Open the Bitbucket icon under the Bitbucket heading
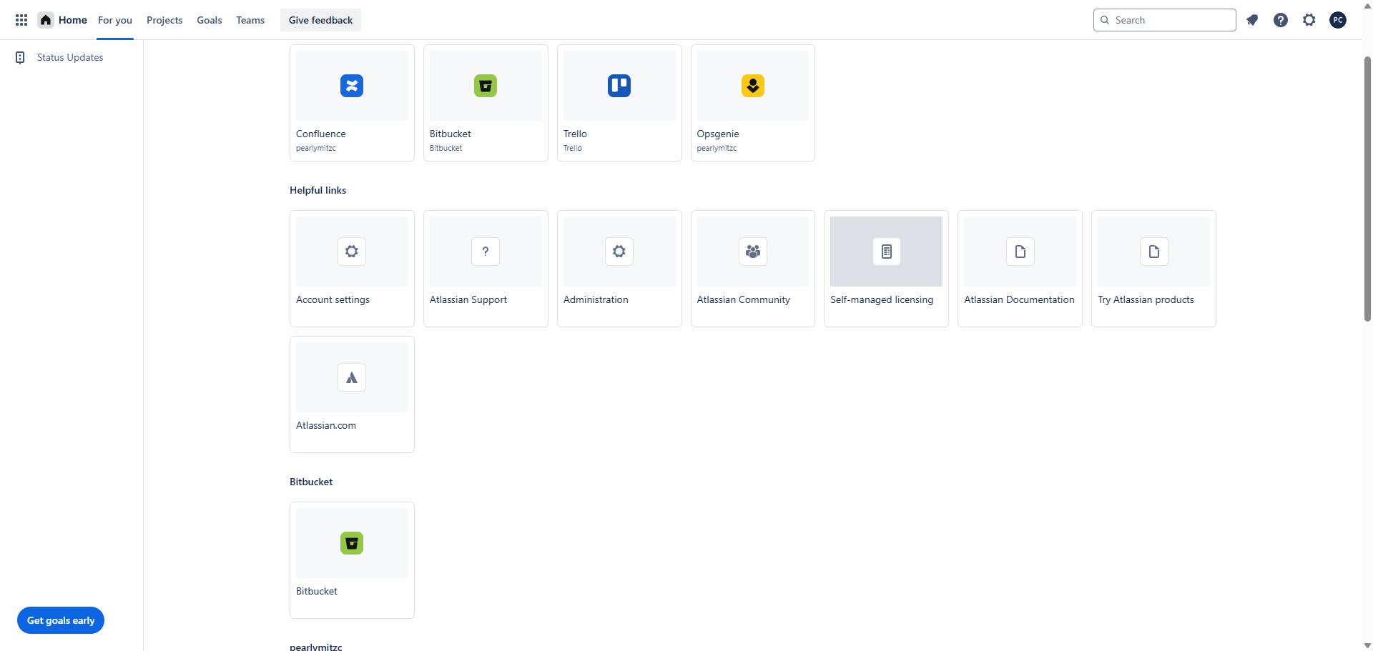 [x=352, y=543]
